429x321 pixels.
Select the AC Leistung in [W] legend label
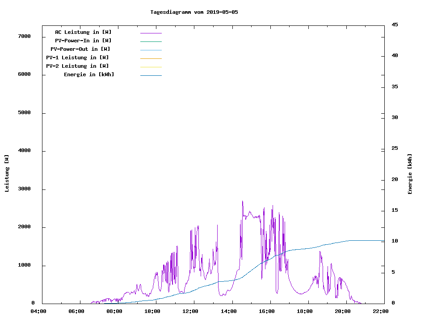(83, 32)
